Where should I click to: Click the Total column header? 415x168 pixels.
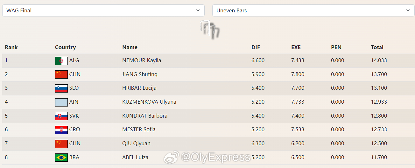tap(377, 47)
